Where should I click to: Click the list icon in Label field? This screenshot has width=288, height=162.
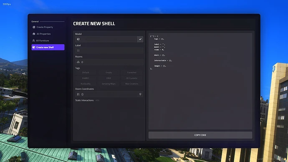tap(78, 51)
